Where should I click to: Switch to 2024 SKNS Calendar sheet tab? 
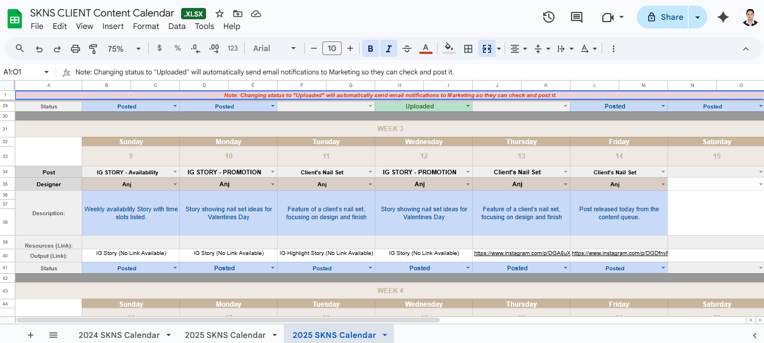(x=119, y=335)
